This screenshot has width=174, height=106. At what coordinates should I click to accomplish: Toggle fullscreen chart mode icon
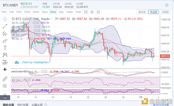(x=98, y=12)
